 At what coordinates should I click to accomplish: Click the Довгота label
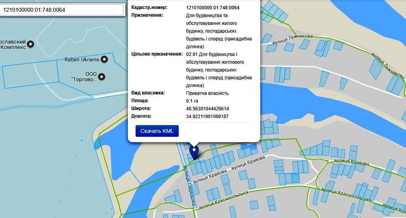point(141,116)
